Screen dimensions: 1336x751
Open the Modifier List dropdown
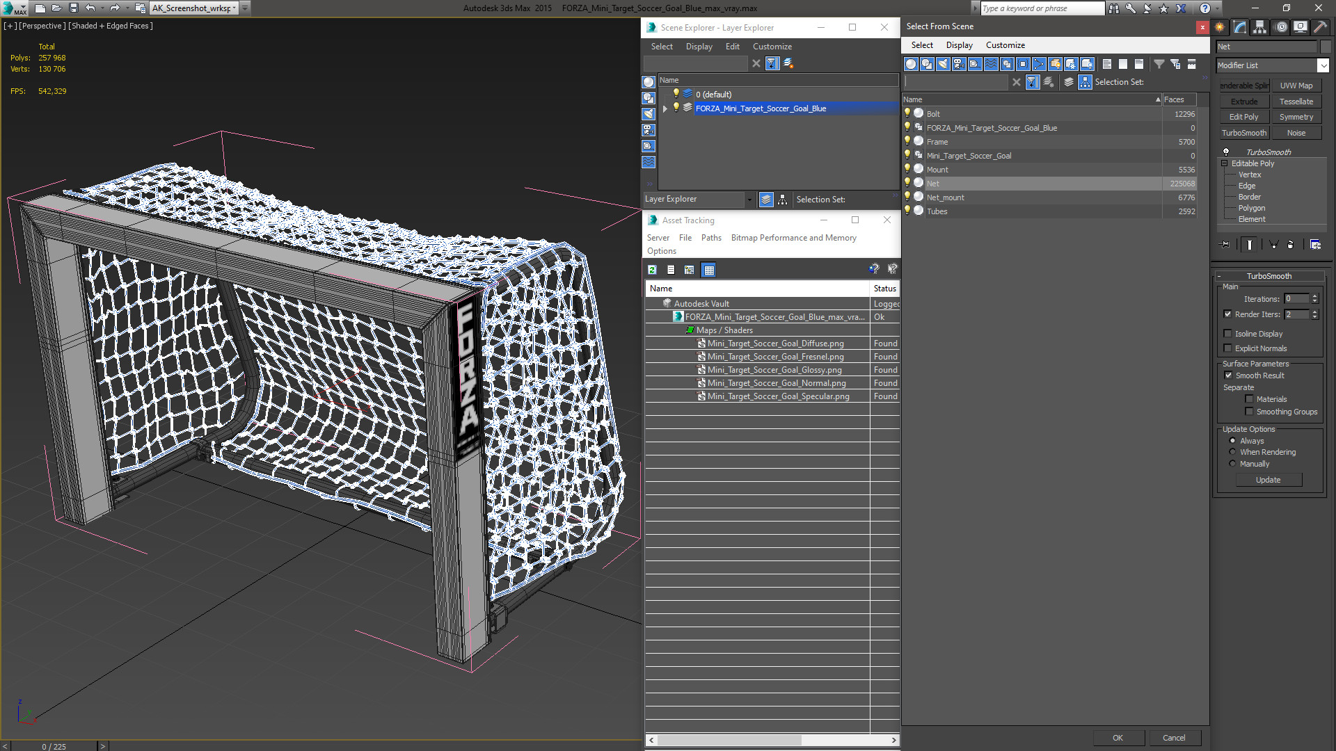pos(1323,65)
